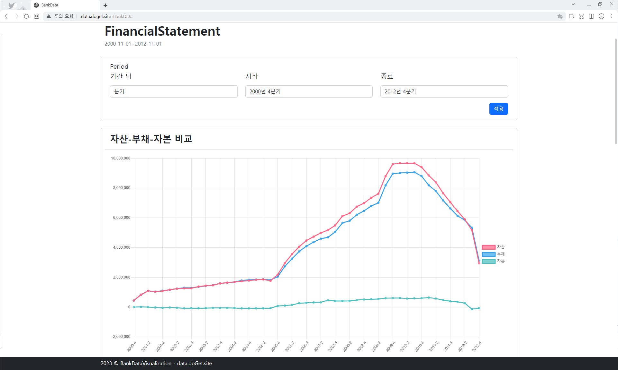Open the 기간 텀 dropdown showing 분기

(174, 91)
